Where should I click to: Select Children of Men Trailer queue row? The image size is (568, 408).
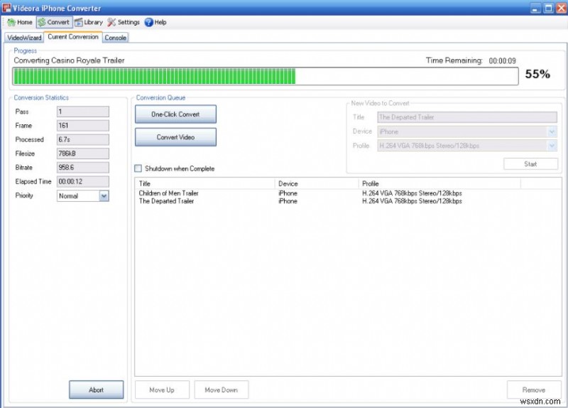pyautogui.click(x=348, y=193)
